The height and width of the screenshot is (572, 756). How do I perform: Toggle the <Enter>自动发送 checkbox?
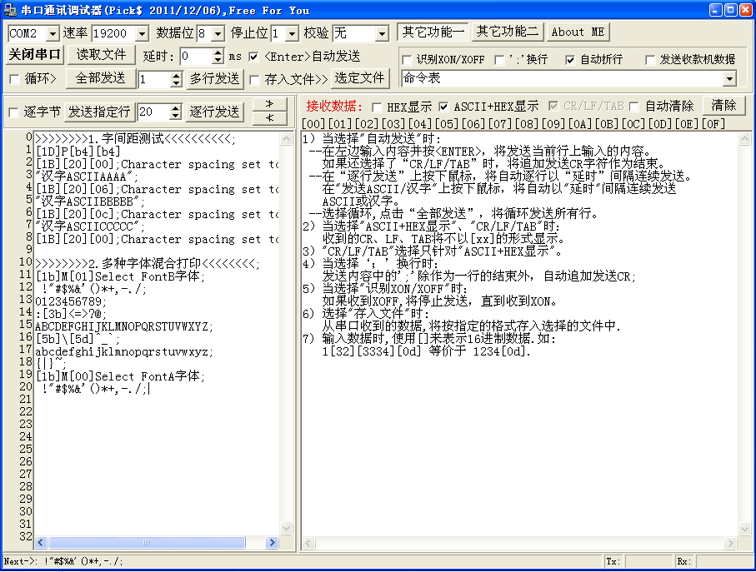[x=253, y=57]
